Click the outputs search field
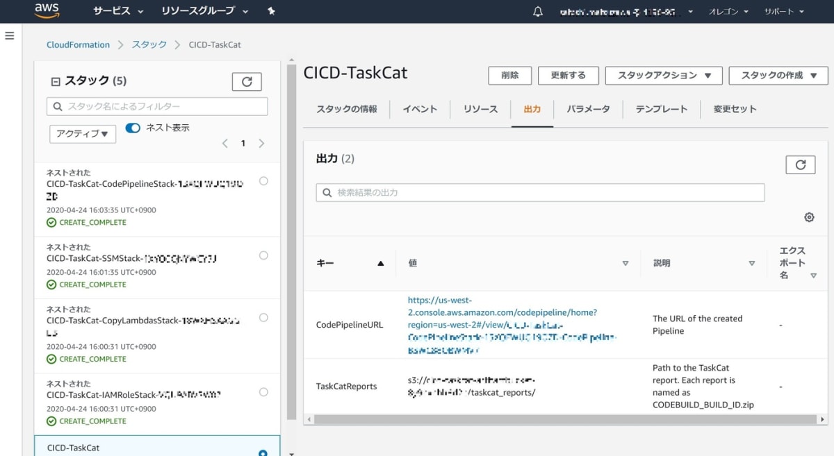 [540, 192]
